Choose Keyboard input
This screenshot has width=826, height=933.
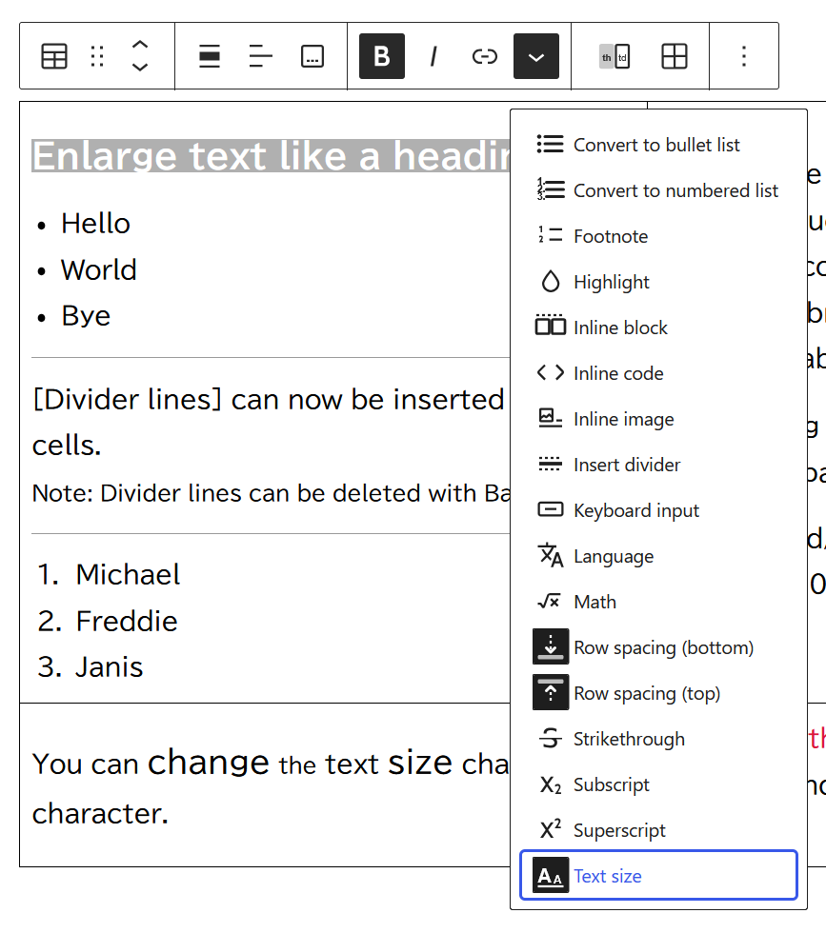658,510
